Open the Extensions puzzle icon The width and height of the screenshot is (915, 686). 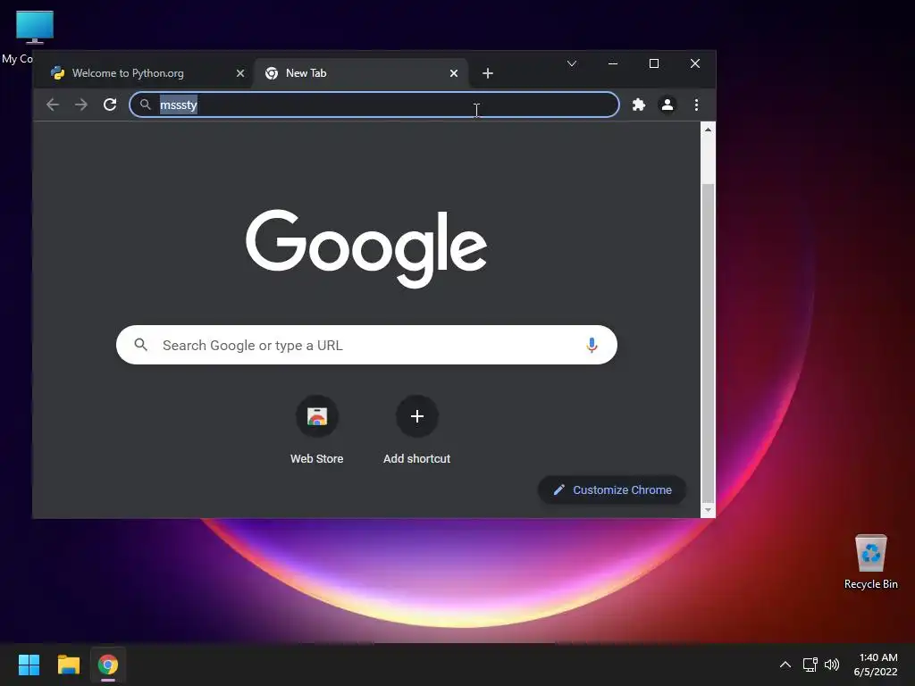pyautogui.click(x=639, y=105)
